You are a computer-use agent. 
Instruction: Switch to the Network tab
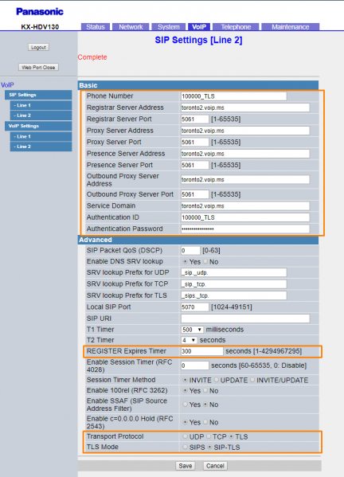(x=131, y=27)
